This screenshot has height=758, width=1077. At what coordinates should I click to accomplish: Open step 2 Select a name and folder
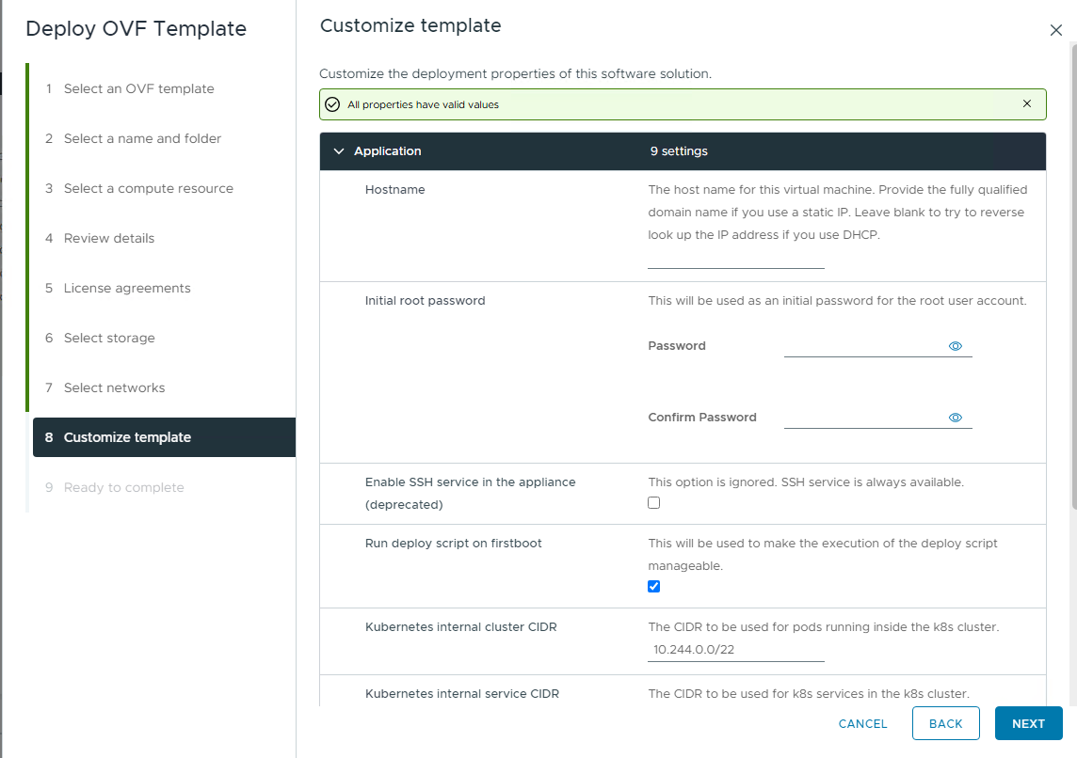(x=142, y=138)
